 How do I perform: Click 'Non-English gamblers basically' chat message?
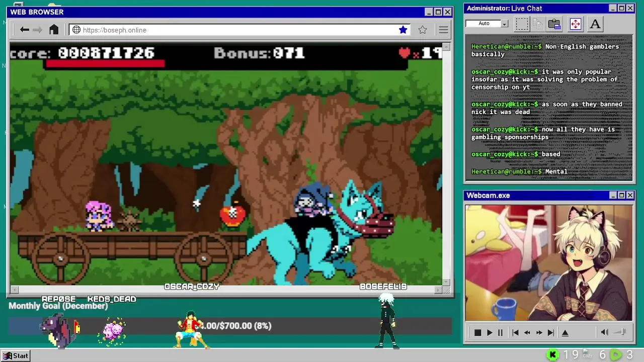click(x=545, y=50)
